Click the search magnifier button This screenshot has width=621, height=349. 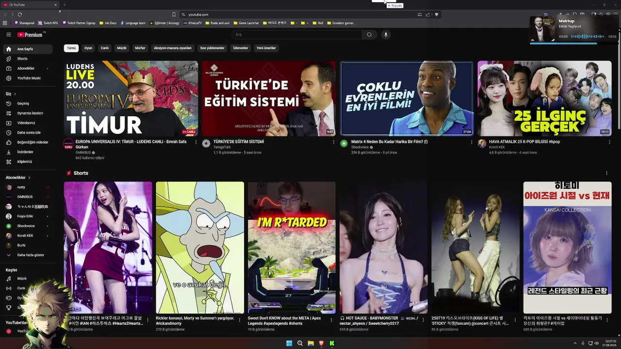369,34
